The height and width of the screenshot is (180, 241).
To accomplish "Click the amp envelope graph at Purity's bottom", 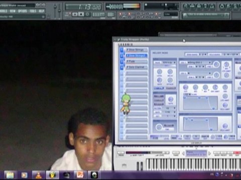I will point(200,124).
